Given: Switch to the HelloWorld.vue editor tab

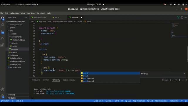Looking at the screenshot, I should click(40, 17).
